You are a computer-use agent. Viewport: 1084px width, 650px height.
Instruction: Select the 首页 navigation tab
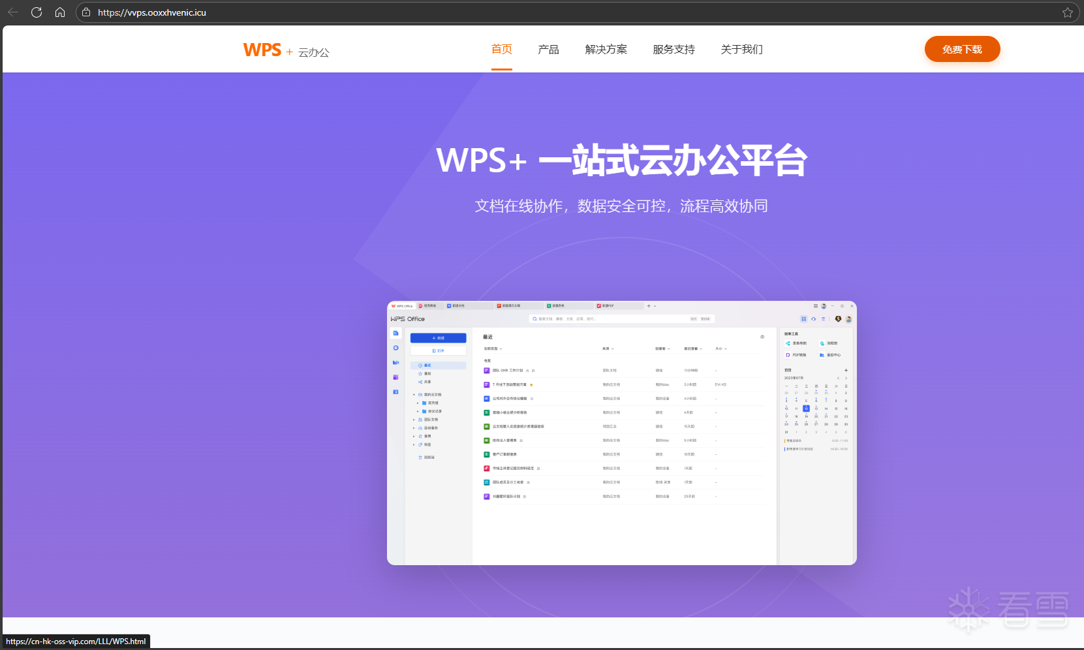tap(502, 50)
